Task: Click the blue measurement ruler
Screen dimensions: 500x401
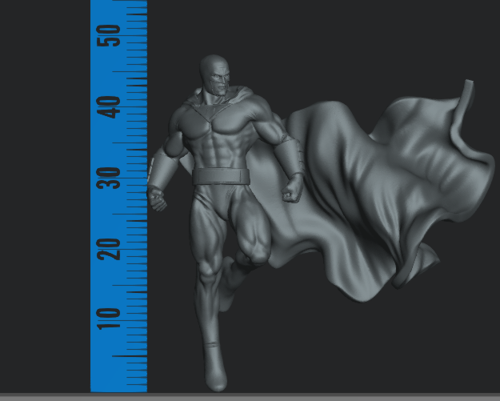Action: [118, 196]
